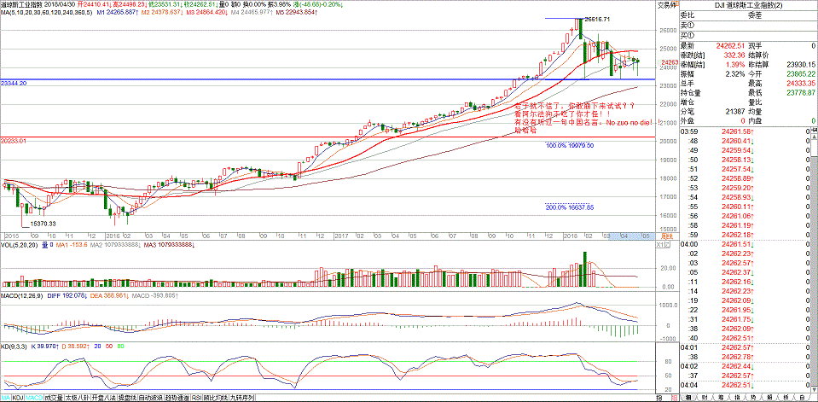The width and height of the screenshot is (818, 402).
Task: Click the KD(9,3,3) parameter label
Action: click(13, 347)
